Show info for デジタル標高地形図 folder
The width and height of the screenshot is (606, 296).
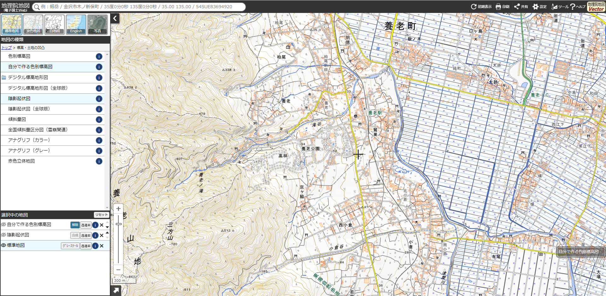[99, 78]
